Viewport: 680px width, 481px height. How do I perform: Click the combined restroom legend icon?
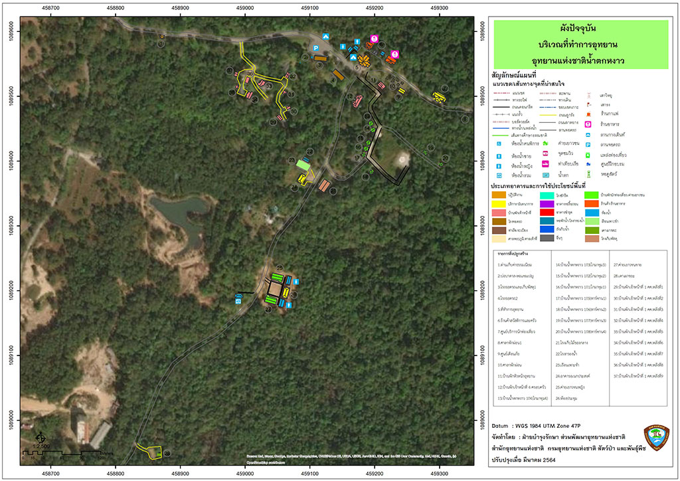[x=499, y=175]
